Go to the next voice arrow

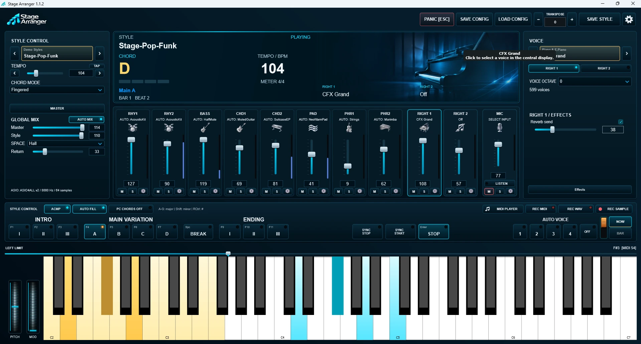(627, 53)
